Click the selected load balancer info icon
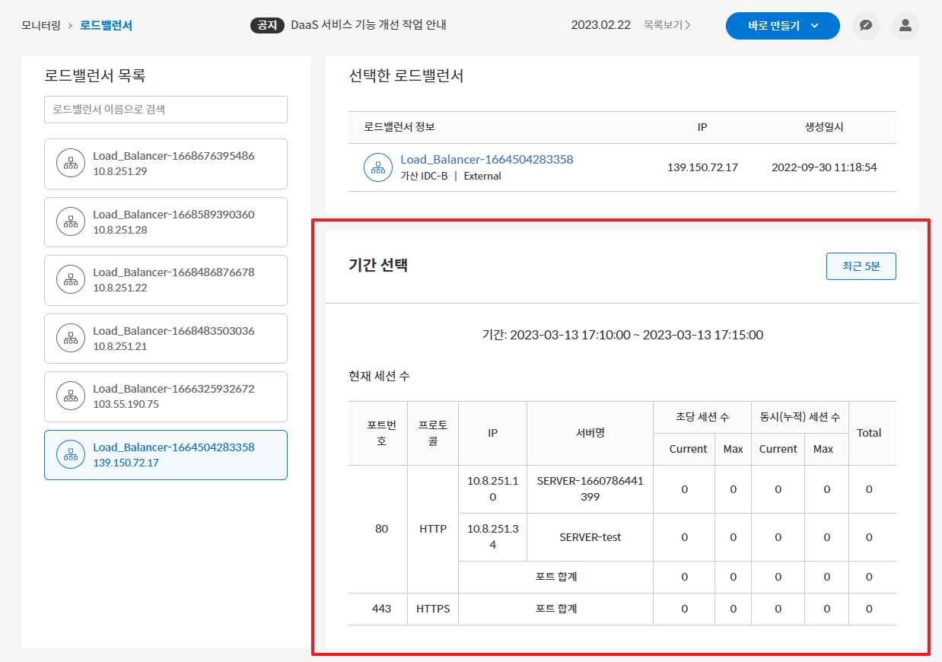Viewport: 942px width, 662px height. pos(377,167)
